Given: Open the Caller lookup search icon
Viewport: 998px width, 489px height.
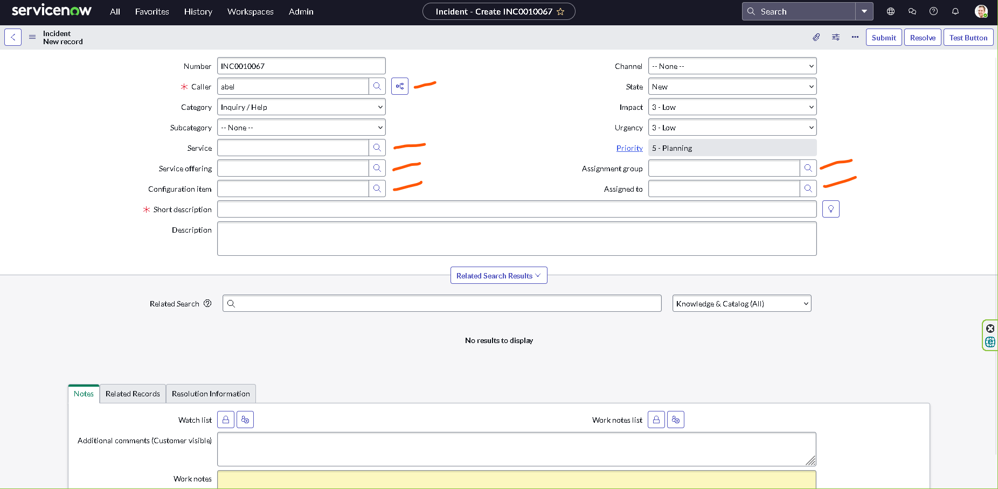Looking at the screenshot, I should (377, 87).
